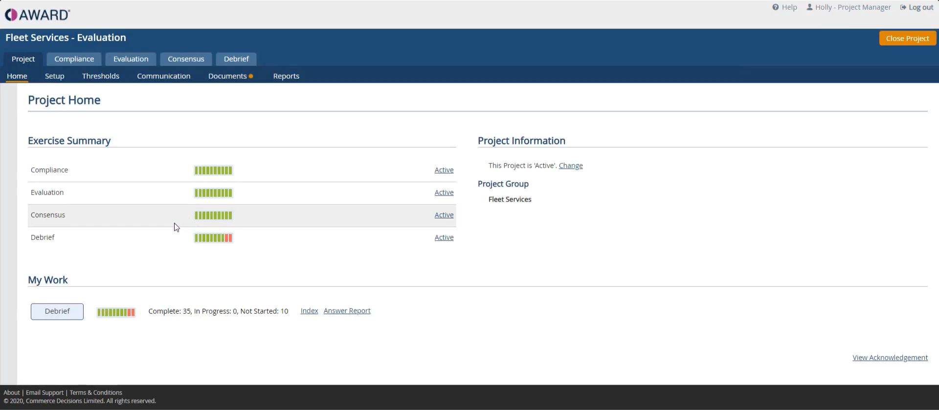Click the Change project status link
The height and width of the screenshot is (410, 939).
[x=570, y=166]
